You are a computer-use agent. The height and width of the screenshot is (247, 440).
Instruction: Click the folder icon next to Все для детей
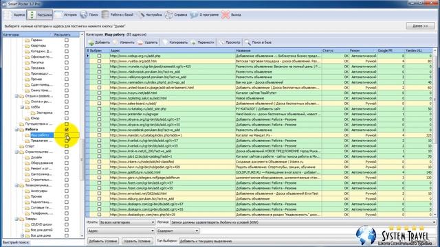27,231
